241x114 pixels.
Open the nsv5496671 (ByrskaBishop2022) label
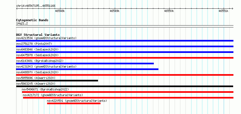pyautogui.click(x=45, y=89)
